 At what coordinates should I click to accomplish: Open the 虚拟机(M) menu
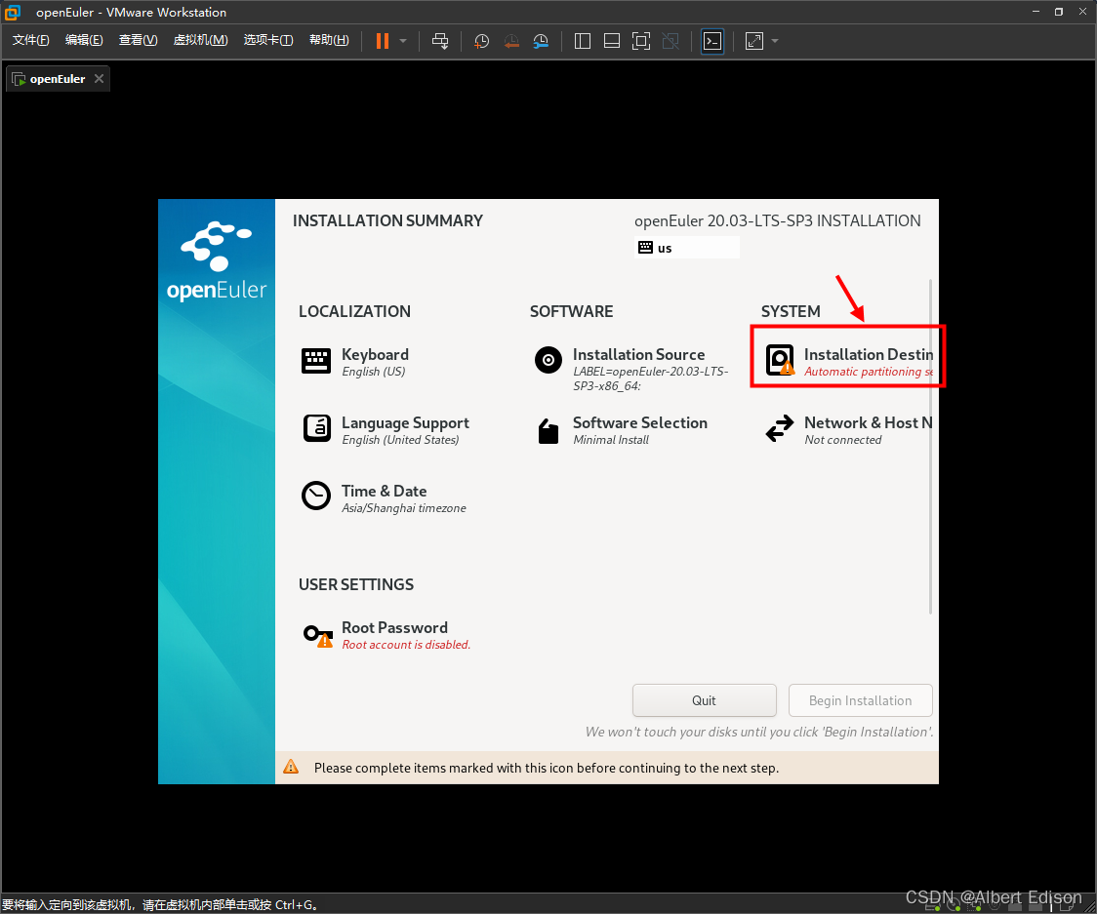pyautogui.click(x=200, y=40)
